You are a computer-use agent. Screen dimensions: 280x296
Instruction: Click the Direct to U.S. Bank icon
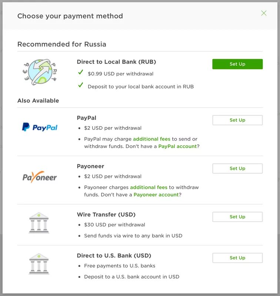39,263
